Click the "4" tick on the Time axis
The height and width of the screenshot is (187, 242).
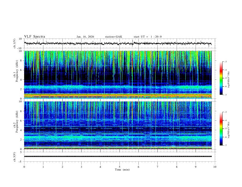100,167
